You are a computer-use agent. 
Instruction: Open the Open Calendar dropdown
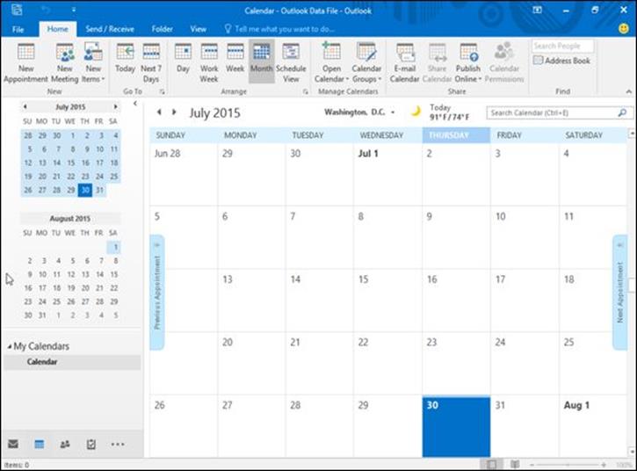[331, 62]
